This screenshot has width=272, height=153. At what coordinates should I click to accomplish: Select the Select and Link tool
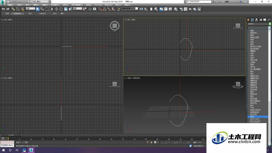click(x=13, y=9)
